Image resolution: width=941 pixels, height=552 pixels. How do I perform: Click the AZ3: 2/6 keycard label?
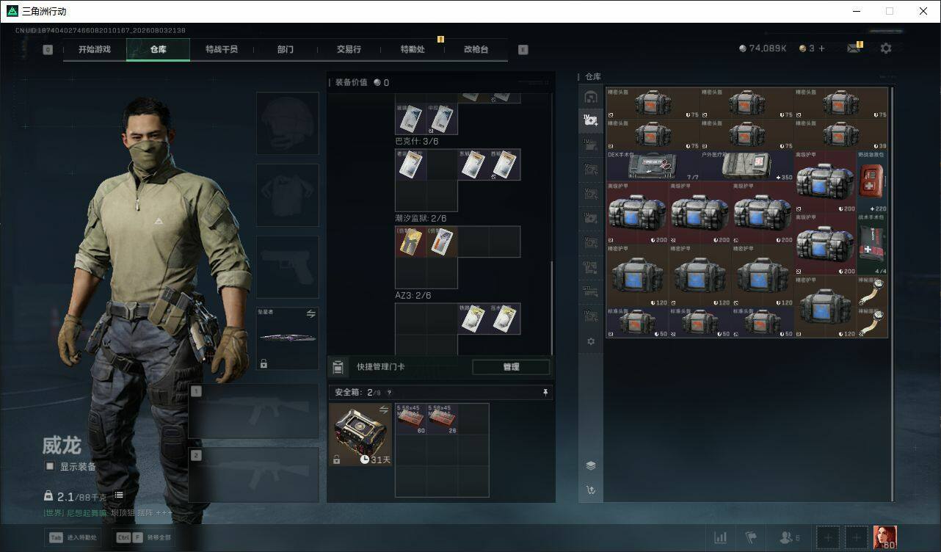pyautogui.click(x=413, y=295)
